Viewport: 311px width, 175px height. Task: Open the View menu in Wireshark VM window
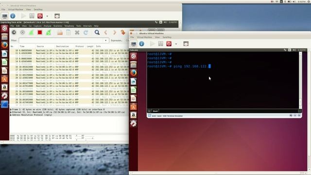pos(28,10)
